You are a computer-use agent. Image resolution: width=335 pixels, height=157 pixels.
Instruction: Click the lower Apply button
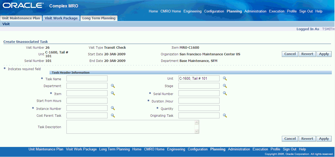click(x=324, y=139)
